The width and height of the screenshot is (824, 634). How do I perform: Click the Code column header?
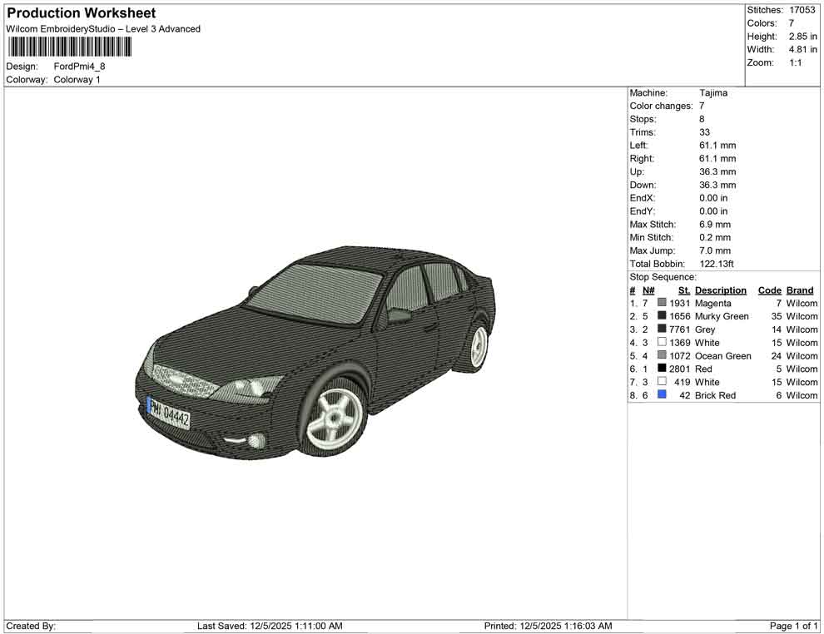coord(769,290)
